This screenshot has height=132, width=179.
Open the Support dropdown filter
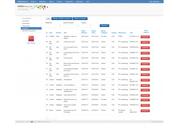[x=87, y=26]
